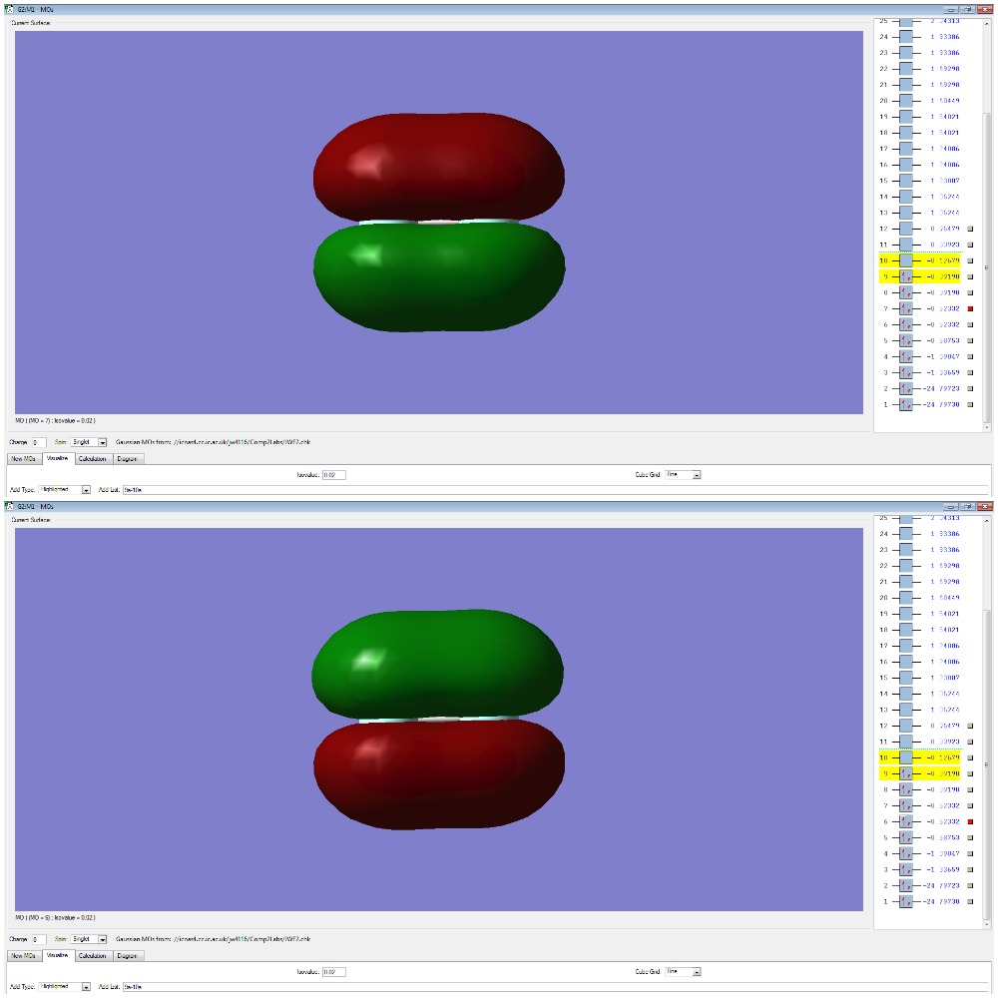Select orbital 16 box in MO = 6 window
The width and height of the screenshot is (998, 998).
click(x=905, y=662)
